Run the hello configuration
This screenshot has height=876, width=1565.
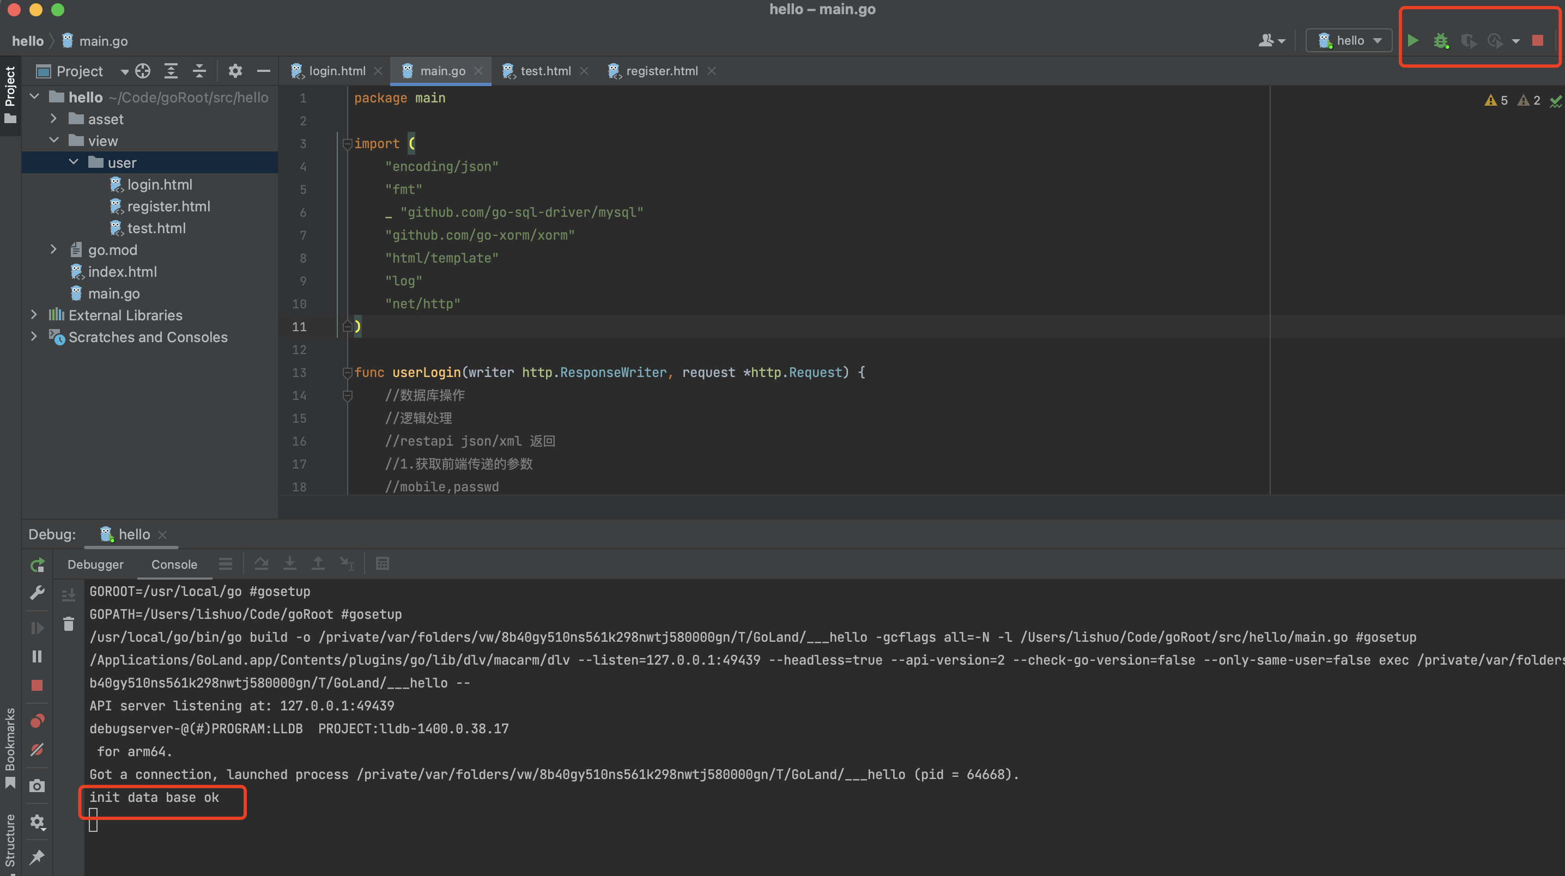[x=1413, y=41]
